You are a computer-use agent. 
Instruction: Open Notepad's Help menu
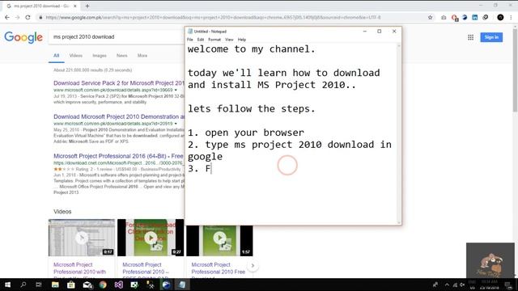(x=242, y=40)
